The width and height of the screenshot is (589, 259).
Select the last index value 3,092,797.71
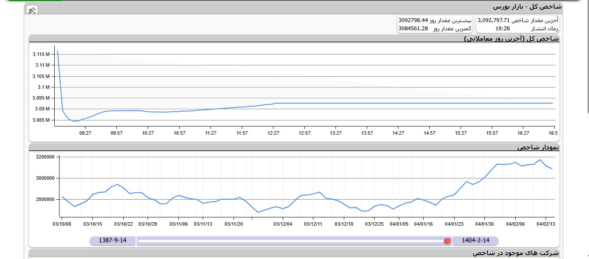494,20
